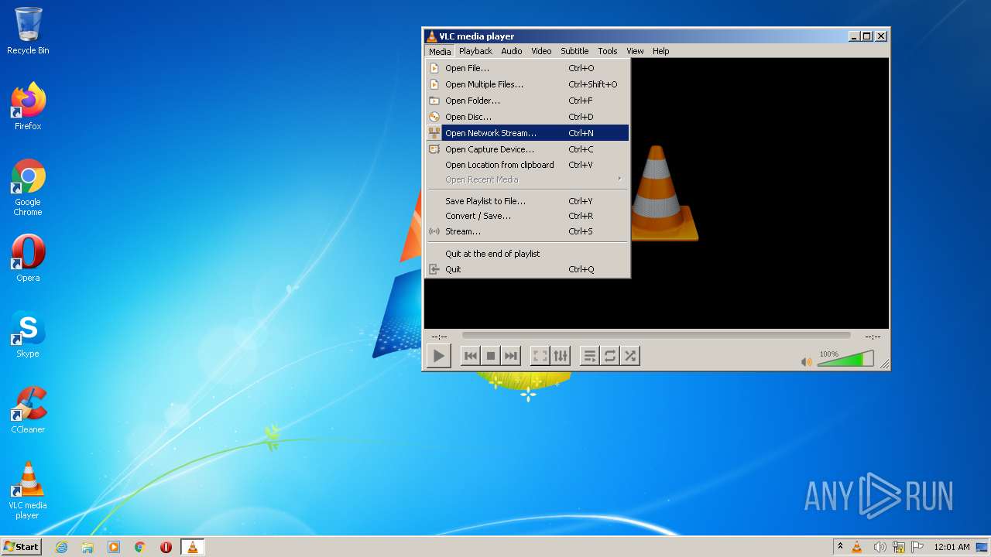Open Internet Explorer from taskbar

[x=61, y=547]
